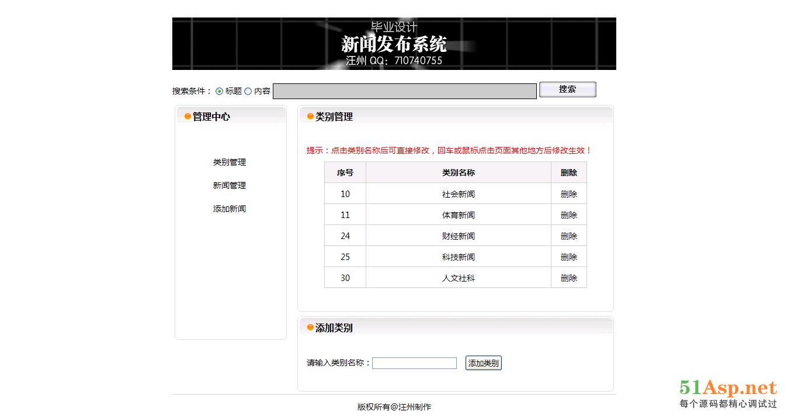
Task: Delete the 人文社科 category
Action: point(568,278)
